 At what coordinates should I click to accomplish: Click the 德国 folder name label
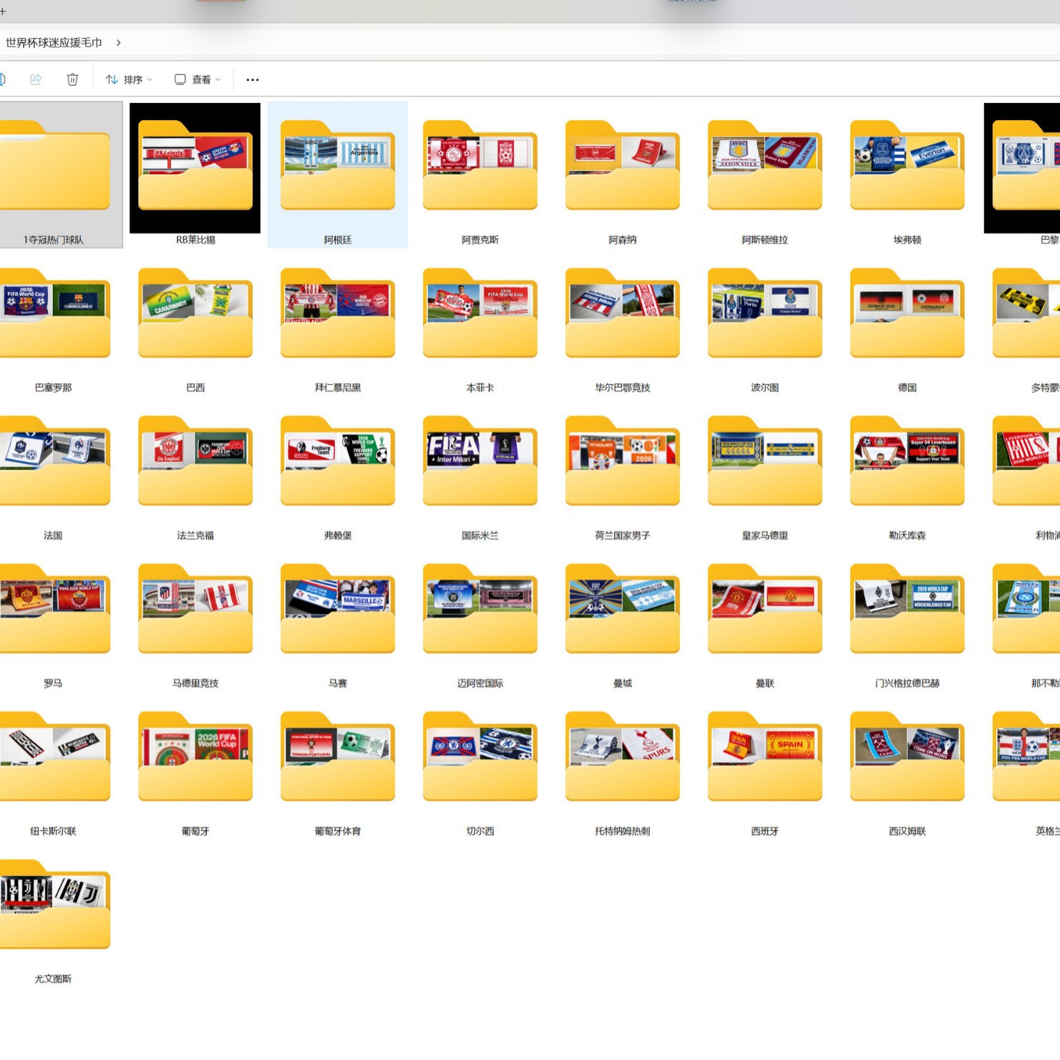(x=908, y=388)
